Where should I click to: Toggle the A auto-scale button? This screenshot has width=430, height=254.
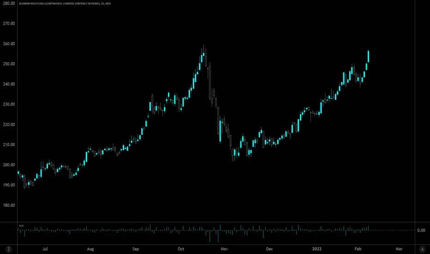point(422,249)
